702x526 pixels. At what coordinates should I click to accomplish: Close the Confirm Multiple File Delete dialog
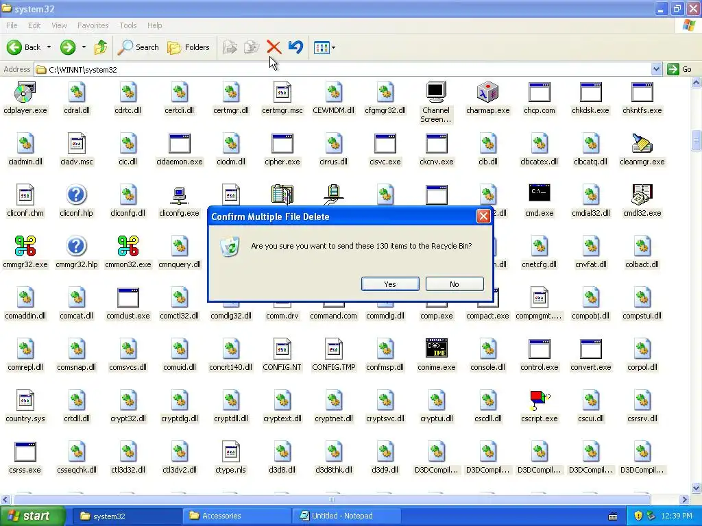pos(483,216)
